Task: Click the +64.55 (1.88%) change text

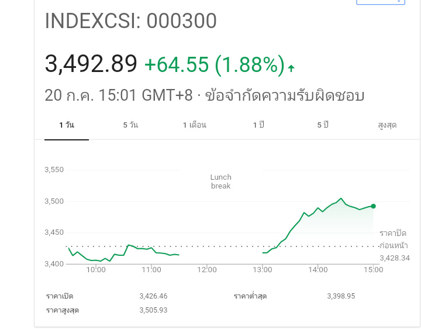Action: tap(214, 64)
